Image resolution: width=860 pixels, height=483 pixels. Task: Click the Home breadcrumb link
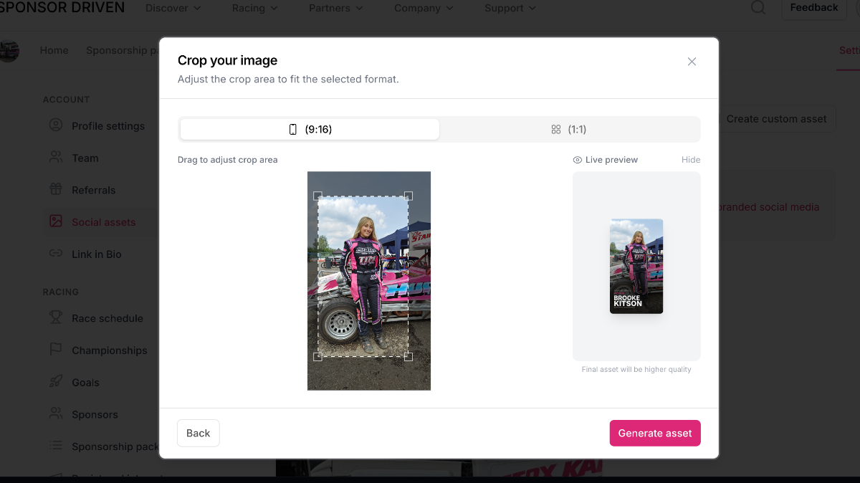point(54,50)
